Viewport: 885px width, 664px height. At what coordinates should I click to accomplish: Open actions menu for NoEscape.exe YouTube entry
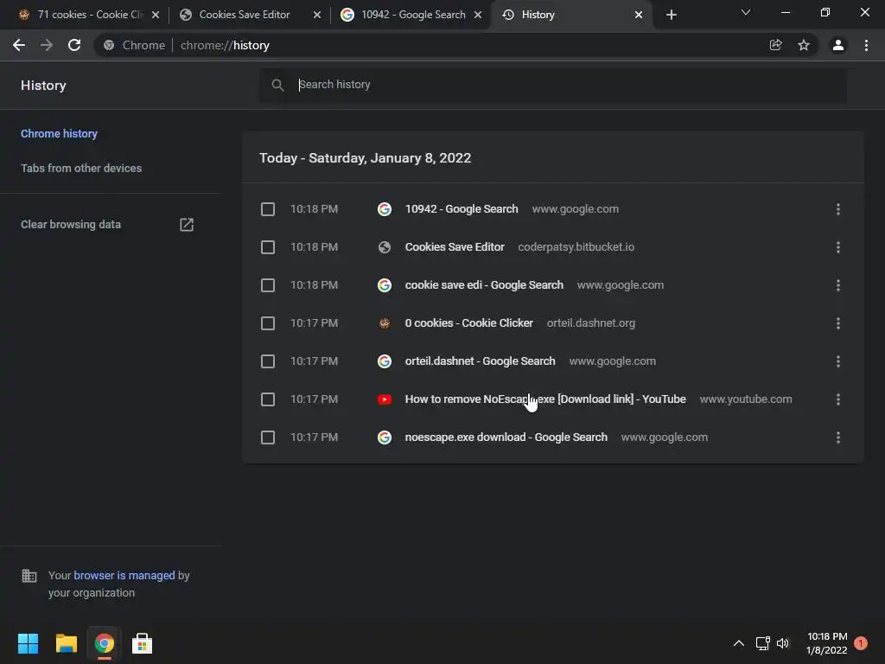point(838,399)
